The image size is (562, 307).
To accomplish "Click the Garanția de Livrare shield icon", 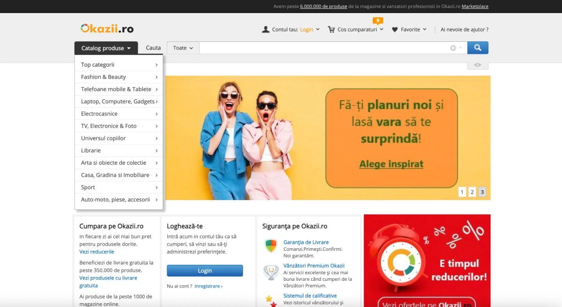I will (271, 246).
